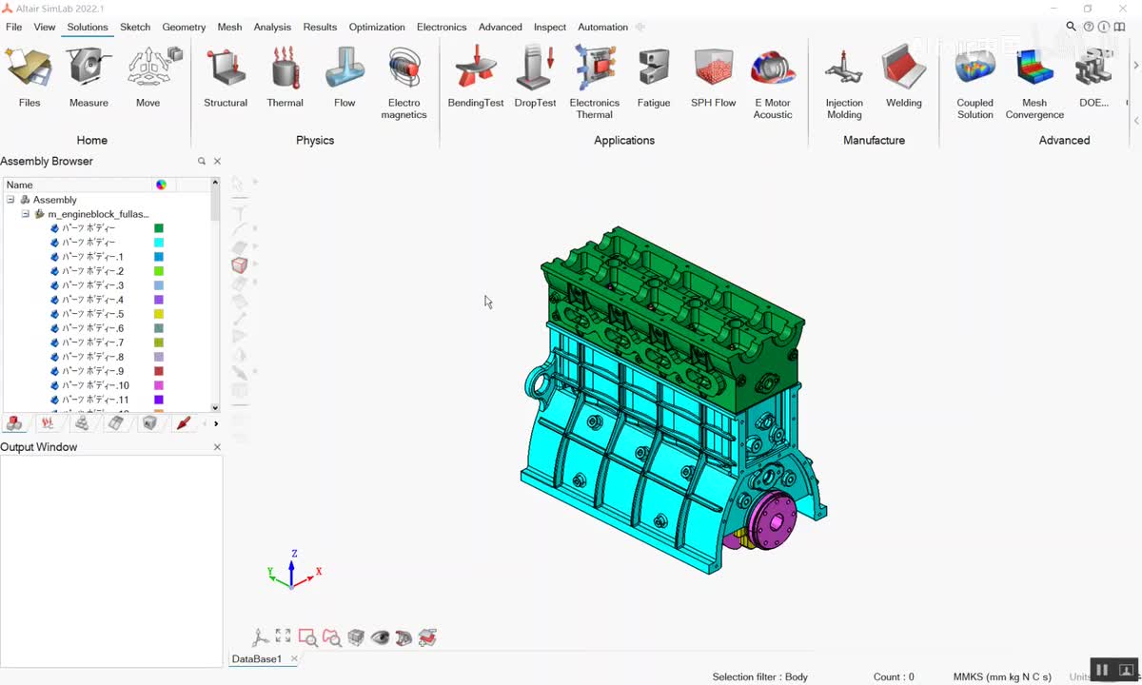Viewport: 1142px width, 685px height.
Task: Select パーツ ボディー.4 in the tree
Action: (92, 300)
